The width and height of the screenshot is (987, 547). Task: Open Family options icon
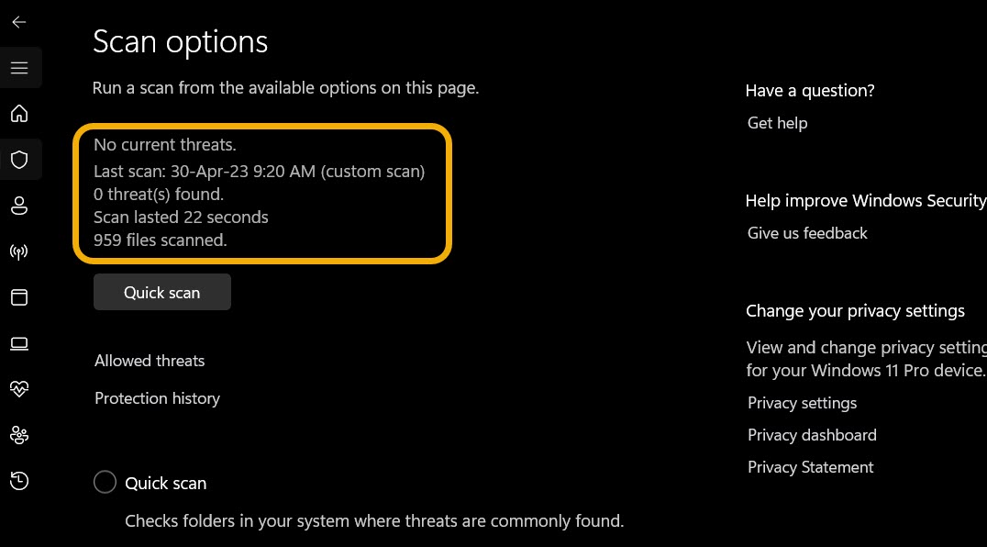coord(19,435)
